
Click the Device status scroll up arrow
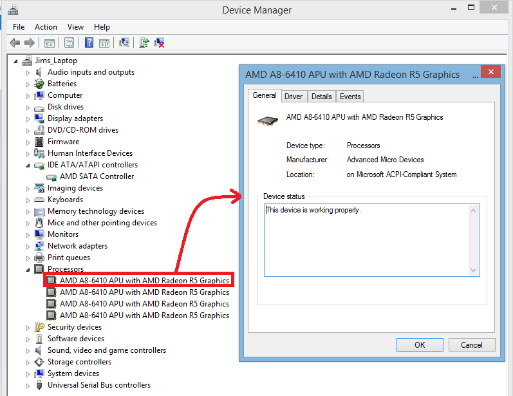pos(473,211)
